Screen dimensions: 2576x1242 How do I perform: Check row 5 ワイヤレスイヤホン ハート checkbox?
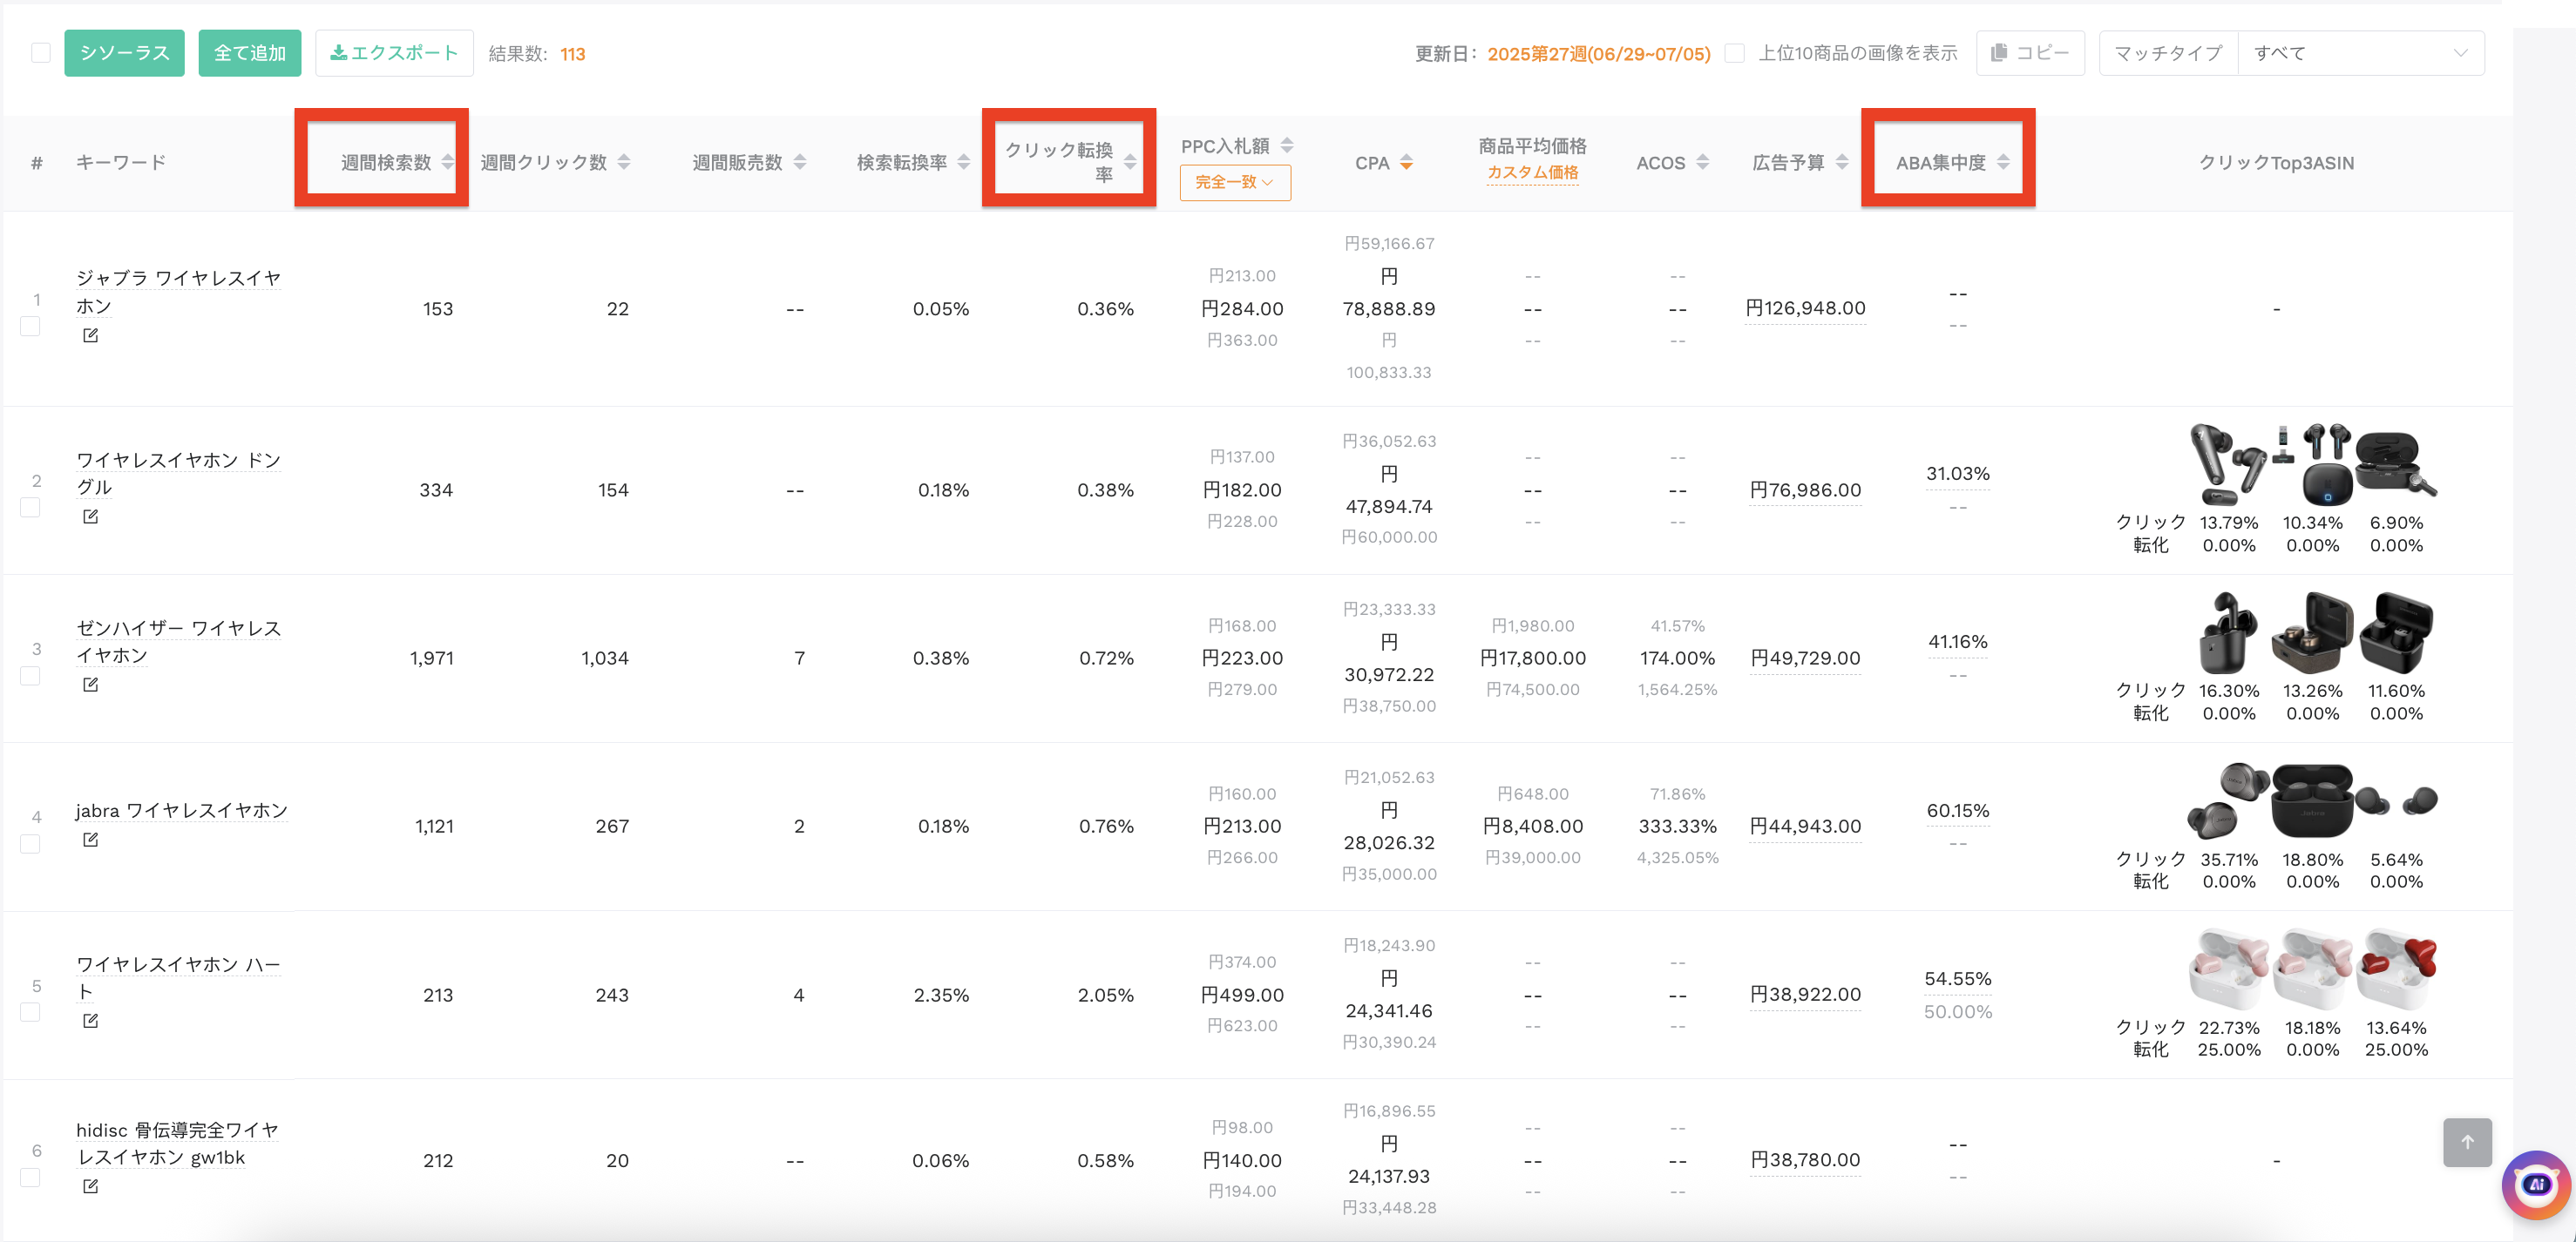31,1012
